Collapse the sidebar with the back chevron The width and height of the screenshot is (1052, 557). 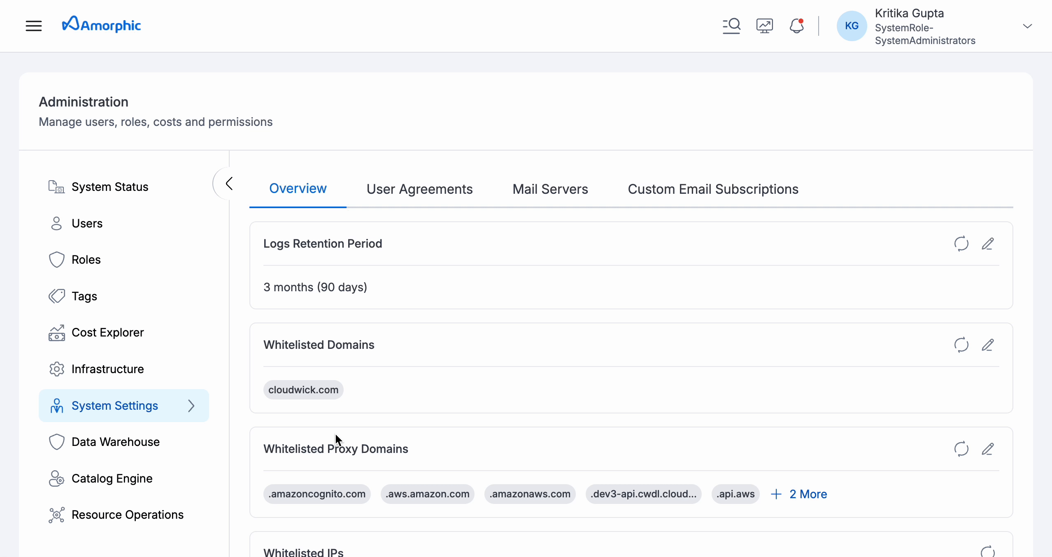229,183
